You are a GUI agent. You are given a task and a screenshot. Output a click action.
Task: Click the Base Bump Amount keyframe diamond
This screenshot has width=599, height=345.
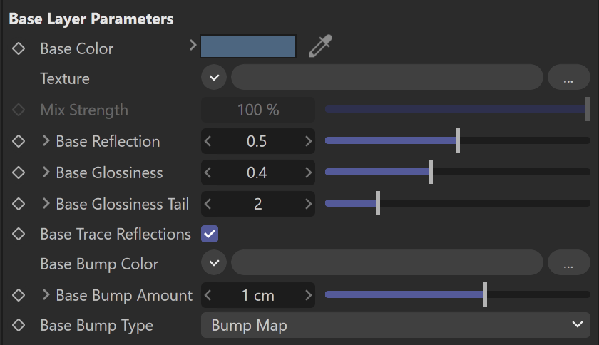click(x=19, y=295)
